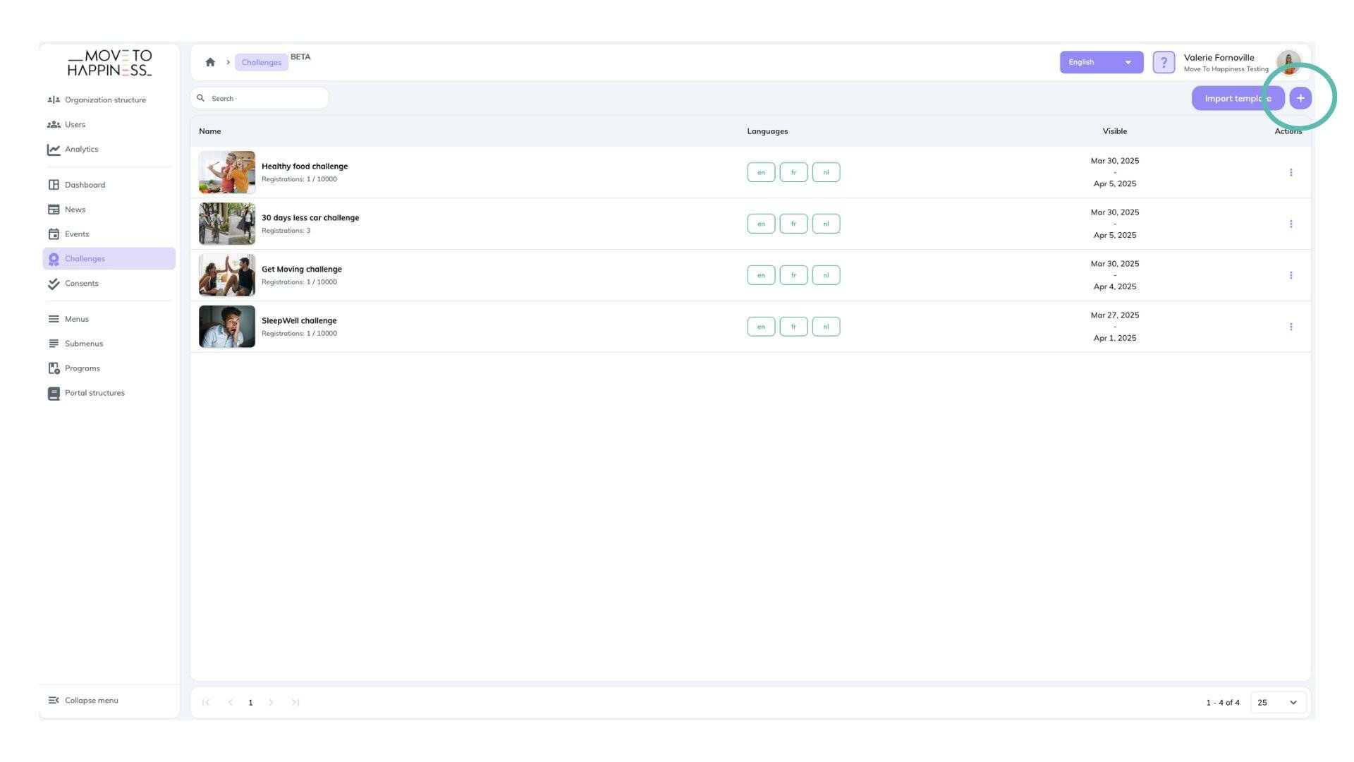Select the SleepWell challenge name
This screenshot has height=762, width=1354.
pyautogui.click(x=299, y=321)
